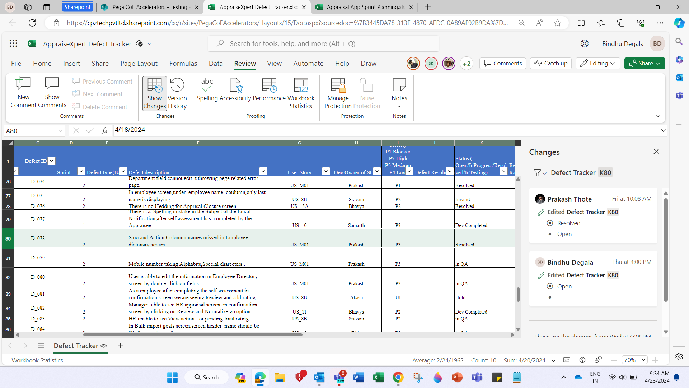Switch to the Home tab

point(42,63)
